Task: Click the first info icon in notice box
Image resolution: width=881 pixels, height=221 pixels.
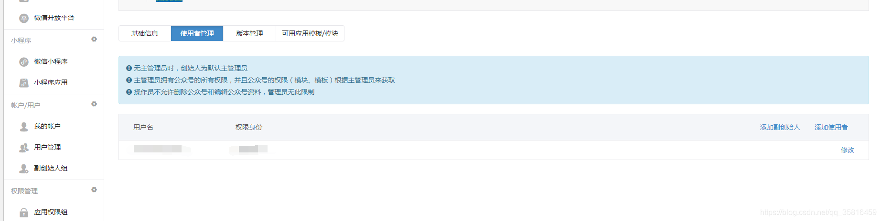Action: click(x=129, y=68)
